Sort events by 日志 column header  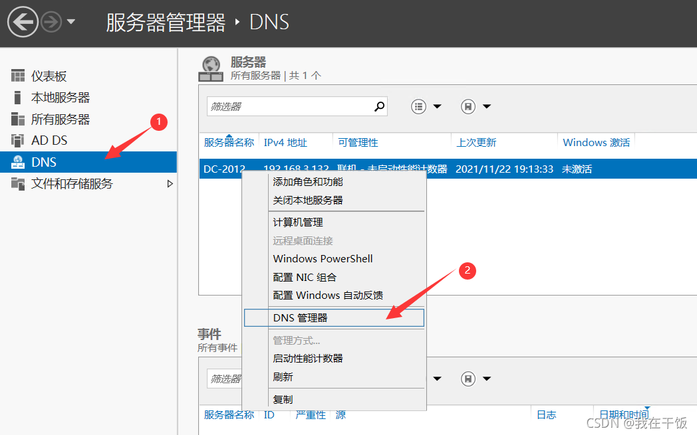pyautogui.click(x=546, y=414)
